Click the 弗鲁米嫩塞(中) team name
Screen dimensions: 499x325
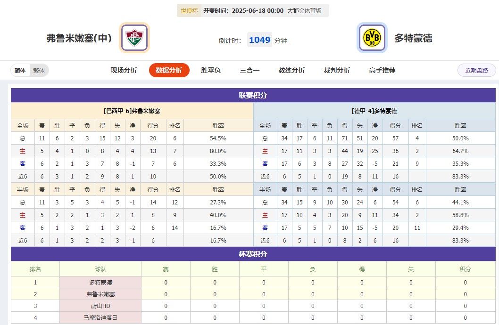tap(79, 38)
